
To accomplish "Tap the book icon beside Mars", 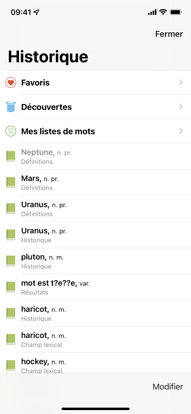I will coord(11,182).
